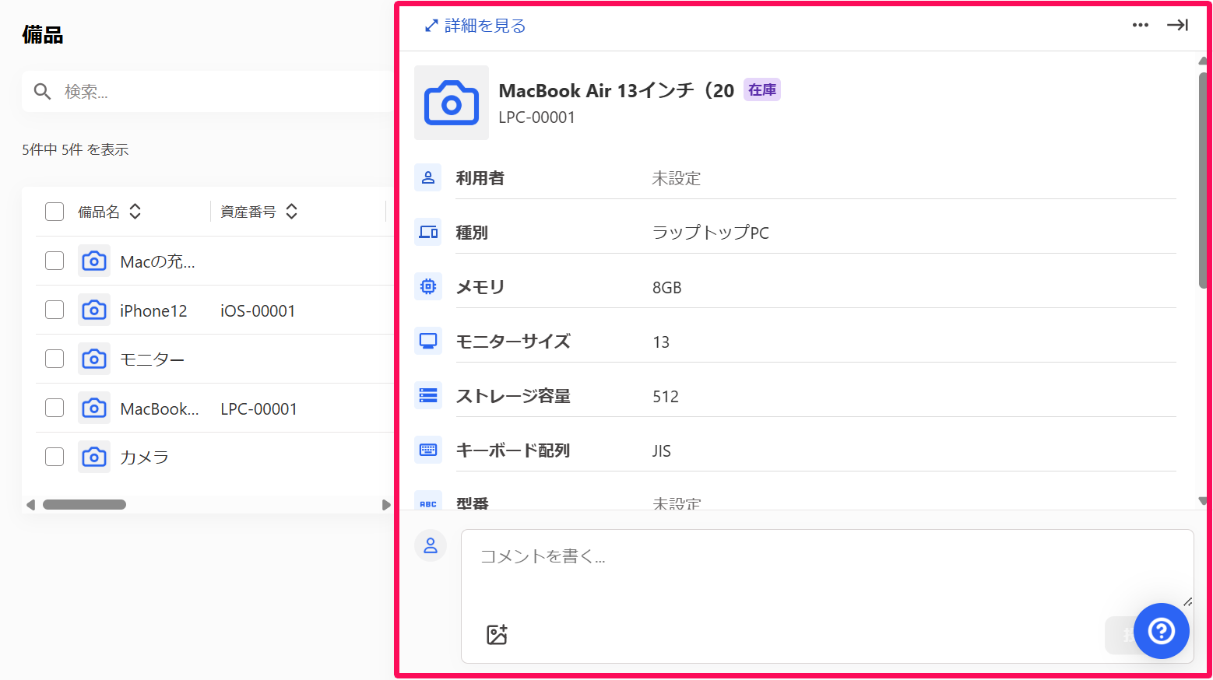Open the three-dots more options menu
The image size is (1213, 680).
(1141, 25)
